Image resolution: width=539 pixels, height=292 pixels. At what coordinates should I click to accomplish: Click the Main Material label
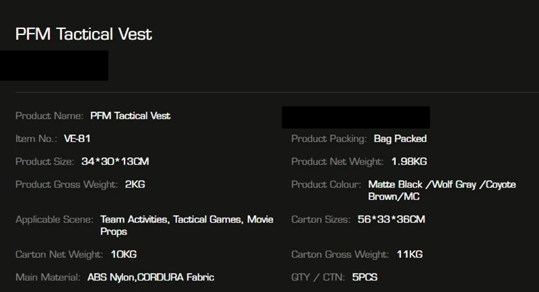click(47, 277)
